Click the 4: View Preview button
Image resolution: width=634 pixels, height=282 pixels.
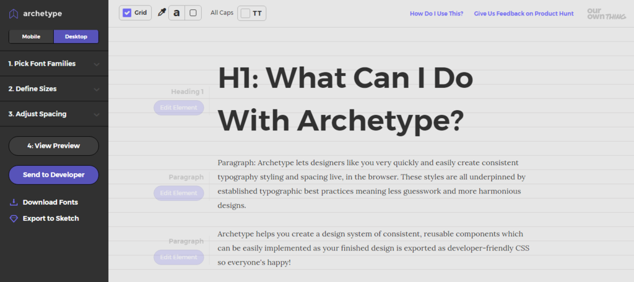pyautogui.click(x=54, y=146)
